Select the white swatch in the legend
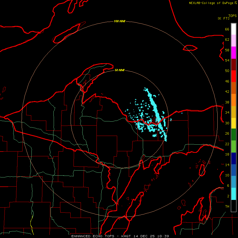Viewport: 238px width, 238px height. tap(234, 29)
